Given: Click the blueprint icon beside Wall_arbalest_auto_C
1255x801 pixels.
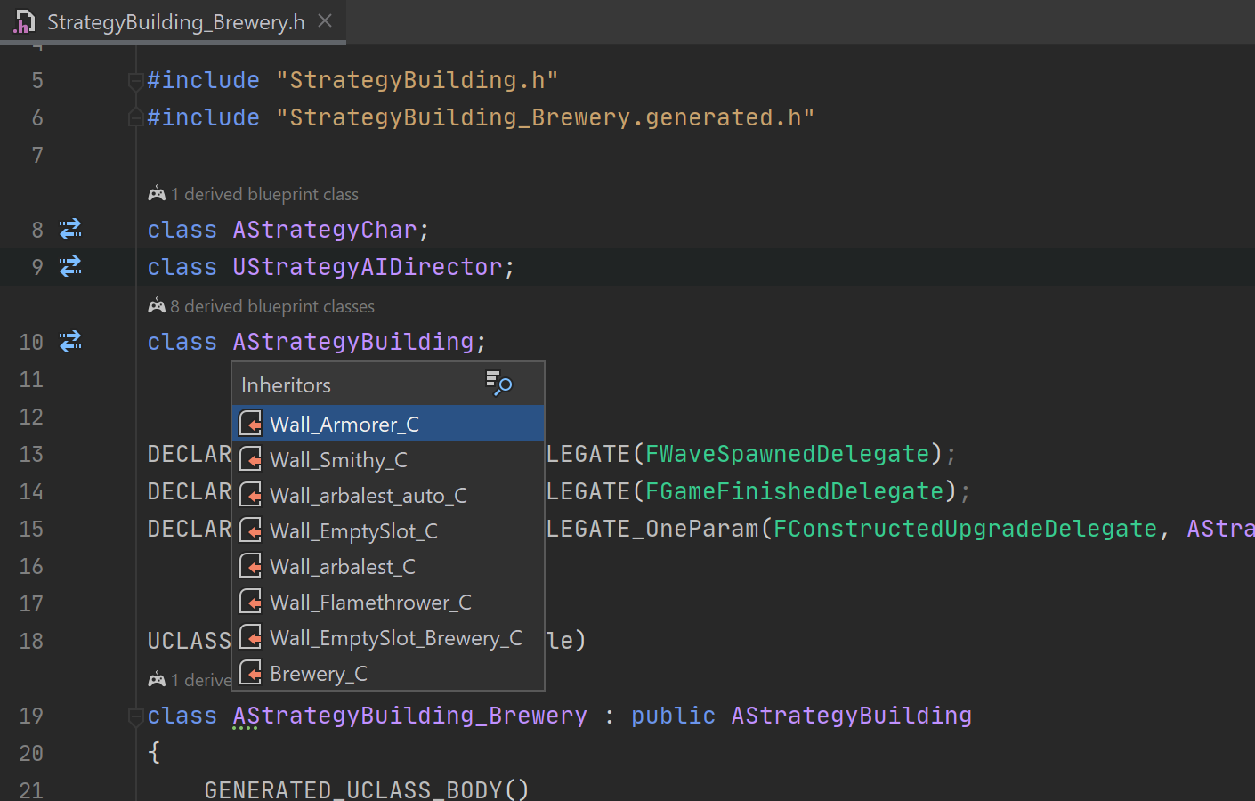Looking at the screenshot, I should pyautogui.click(x=252, y=495).
